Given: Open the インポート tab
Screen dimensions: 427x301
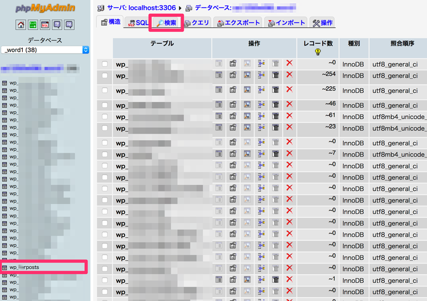Looking at the screenshot, I should (286, 23).
